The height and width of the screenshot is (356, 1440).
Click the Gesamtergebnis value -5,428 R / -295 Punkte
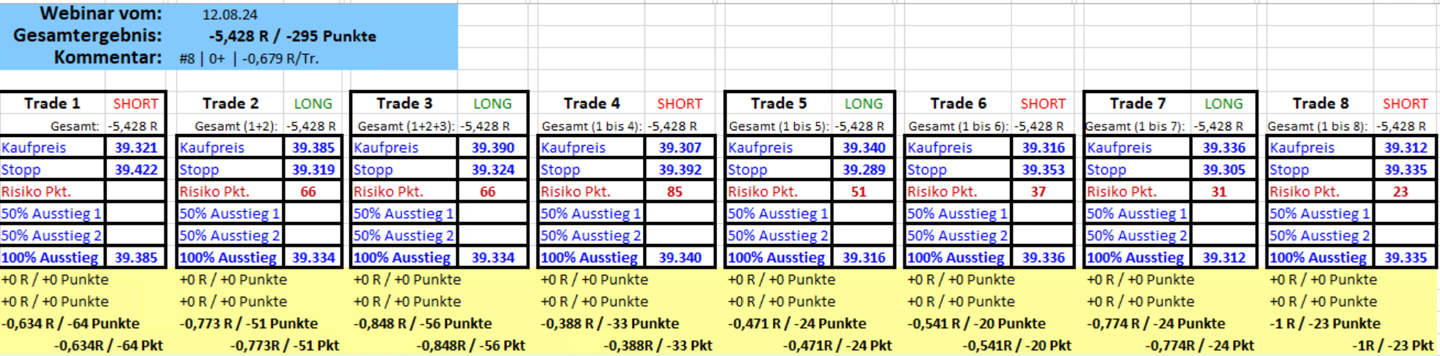(292, 36)
